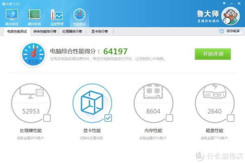Click the 鲁大师 brand logo text
This screenshot has height=163, width=245.
click(x=208, y=14)
